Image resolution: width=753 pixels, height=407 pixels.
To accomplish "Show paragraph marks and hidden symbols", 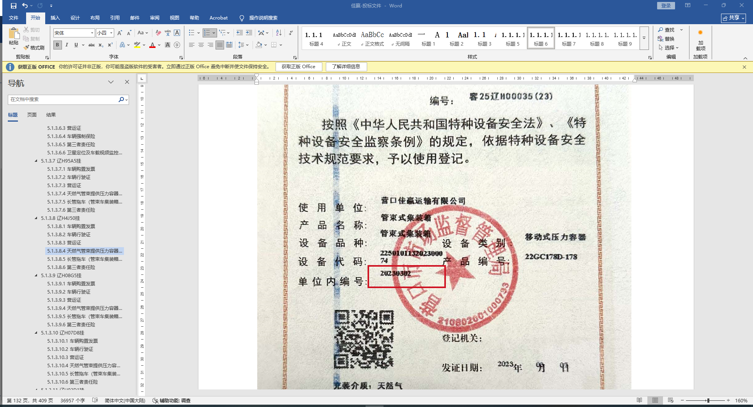I will [x=291, y=33].
